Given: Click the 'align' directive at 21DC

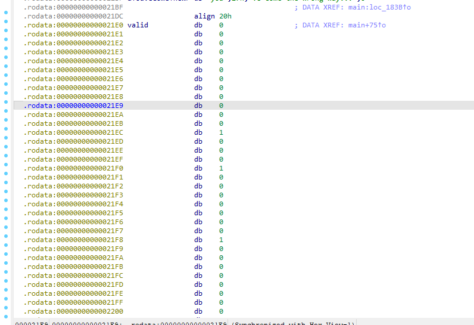Looking at the screenshot, I should 204,16.
